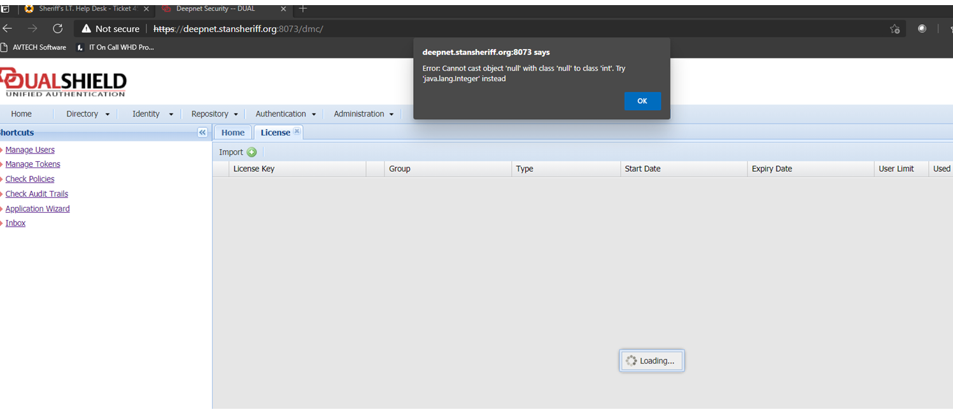Open the Check Audit Trails link

(37, 194)
